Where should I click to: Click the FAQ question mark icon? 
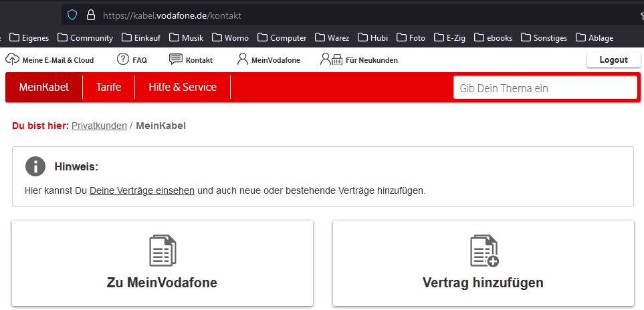click(x=123, y=59)
